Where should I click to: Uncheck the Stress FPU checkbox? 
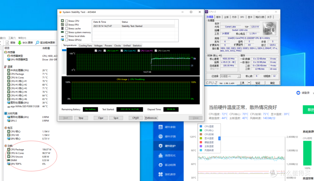(67, 25)
